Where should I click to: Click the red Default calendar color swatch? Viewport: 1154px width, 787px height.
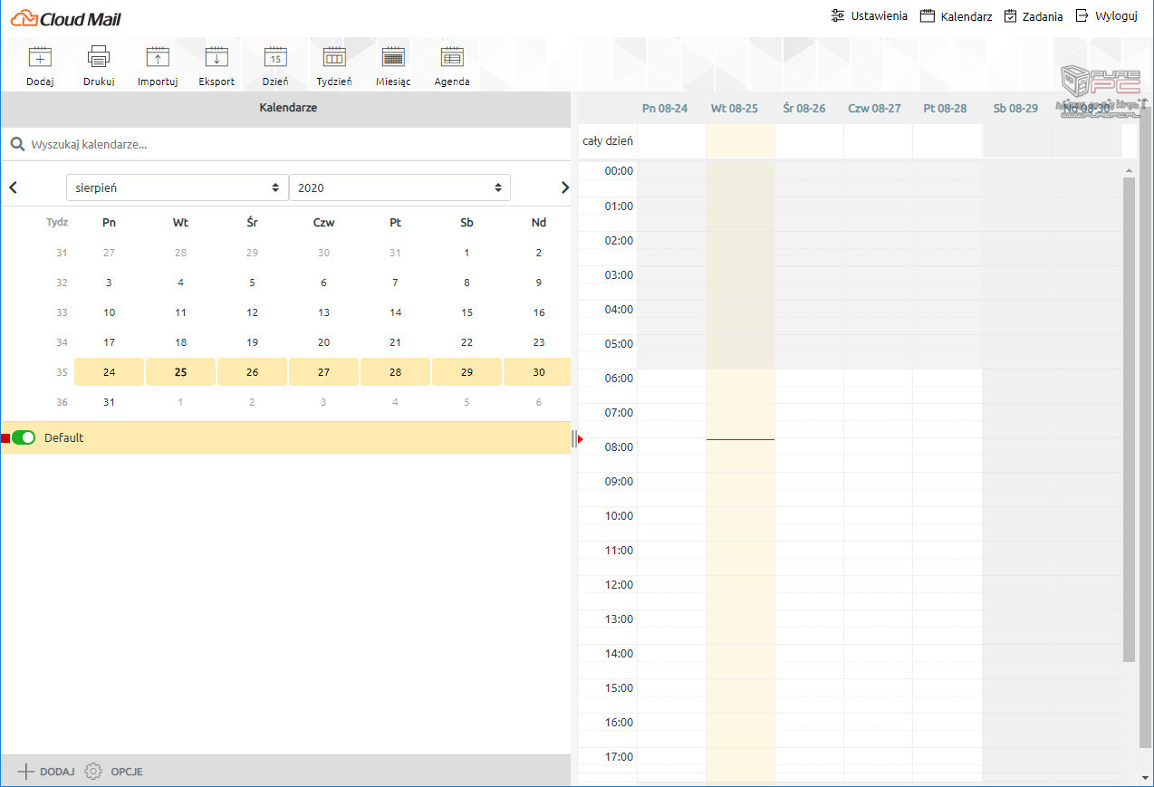tap(5, 438)
